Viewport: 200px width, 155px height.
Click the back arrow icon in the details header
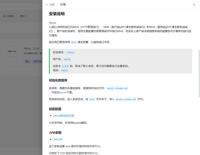47,5
